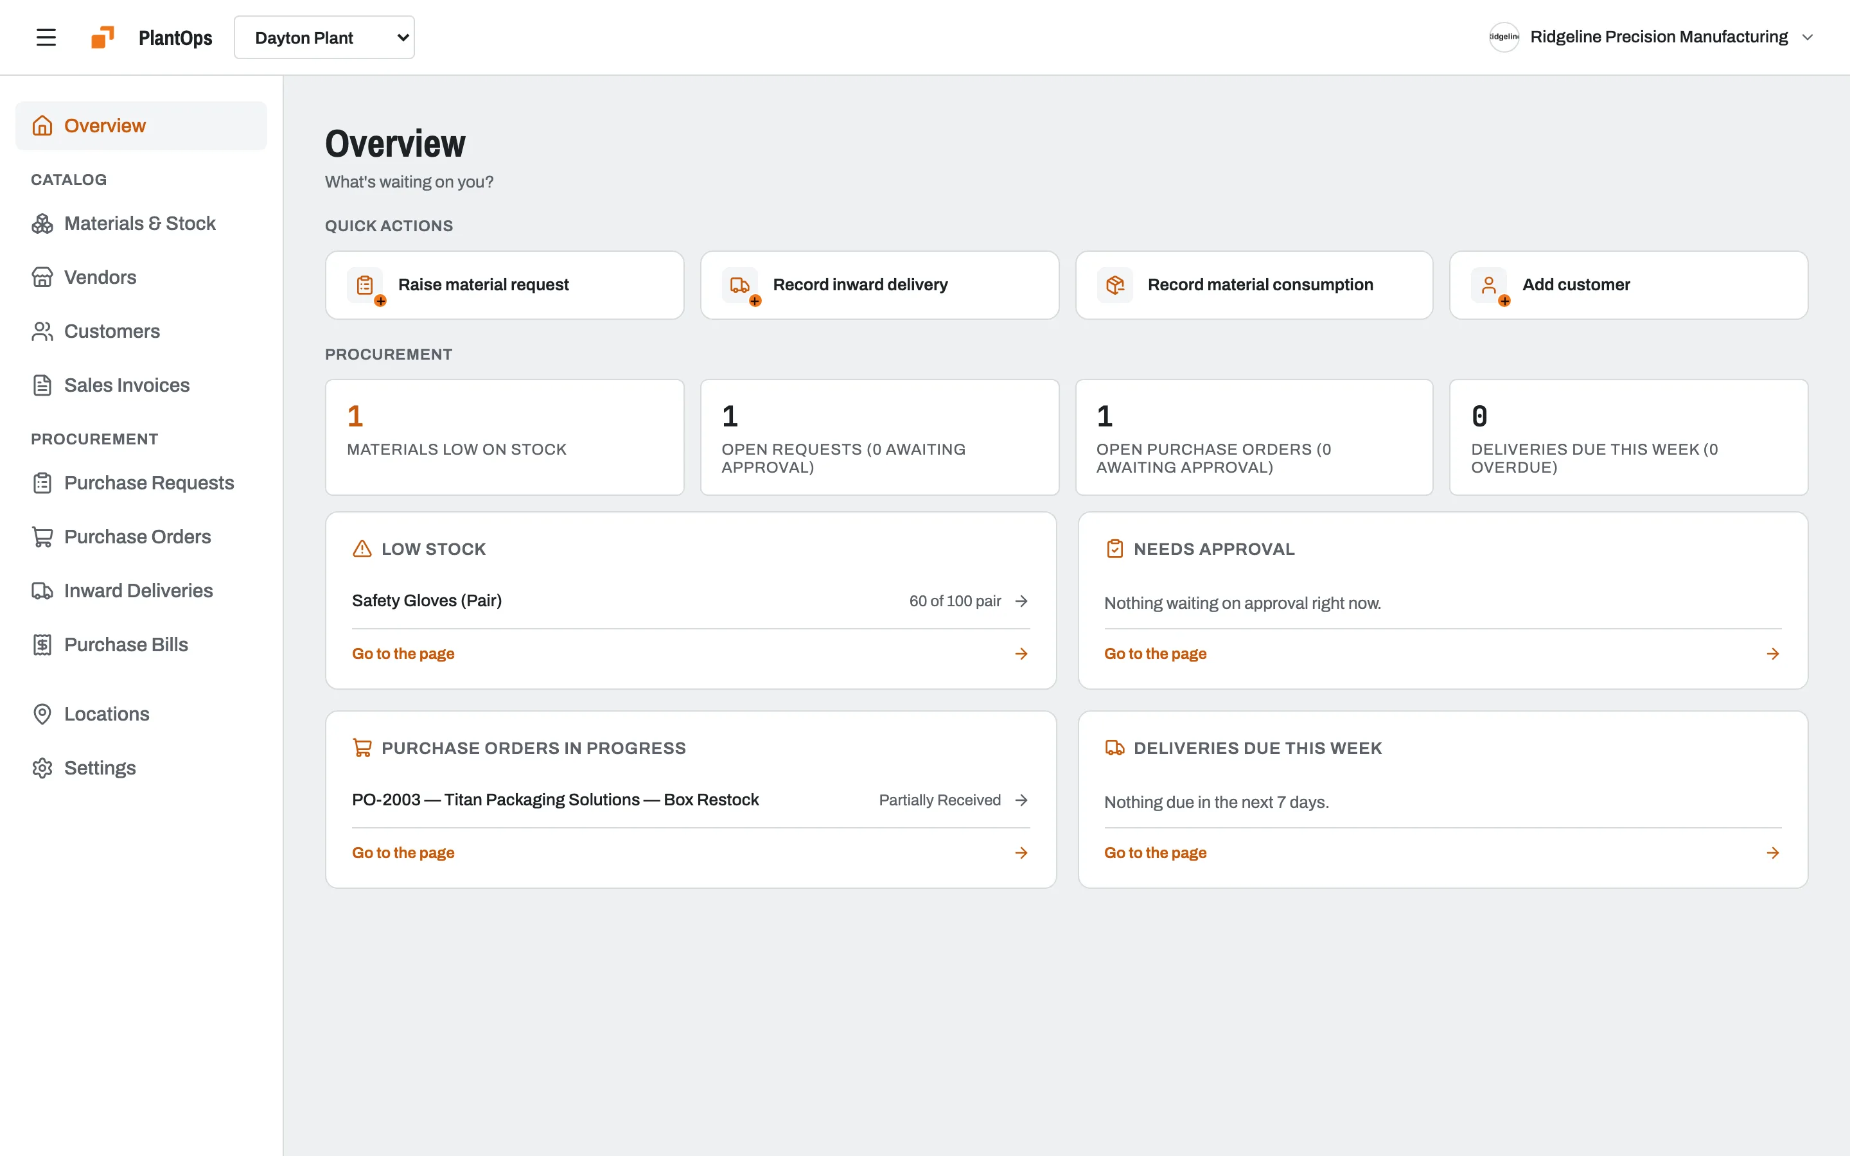The height and width of the screenshot is (1156, 1850).
Task: Open the PO-2003 Titan Packaging Solutions row
Action: pyautogui.click(x=691, y=800)
